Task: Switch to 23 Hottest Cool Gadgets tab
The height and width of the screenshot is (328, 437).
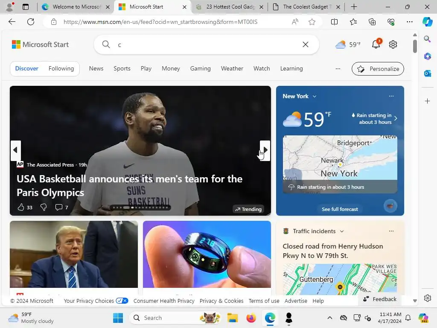Action: pyautogui.click(x=230, y=7)
